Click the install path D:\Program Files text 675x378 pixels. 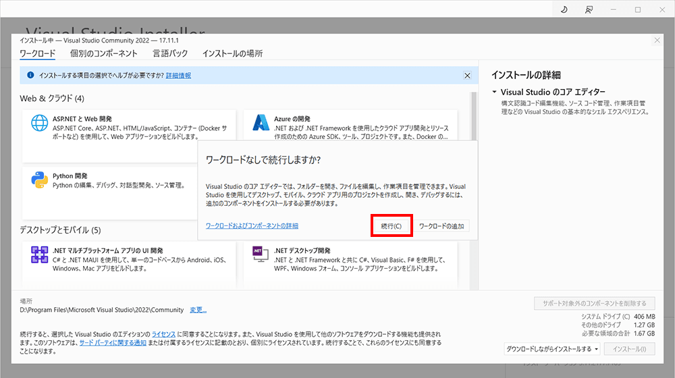(102, 310)
